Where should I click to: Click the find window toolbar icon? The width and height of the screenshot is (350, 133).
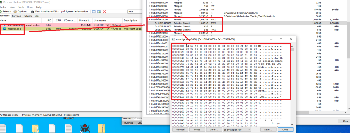[94, 11]
